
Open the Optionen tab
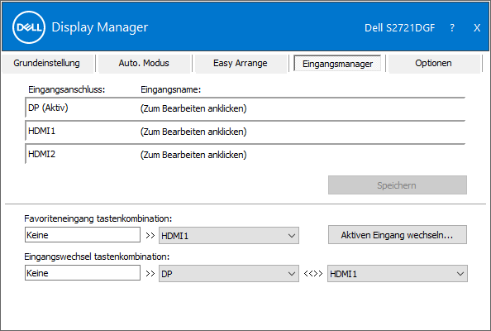tap(434, 64)
